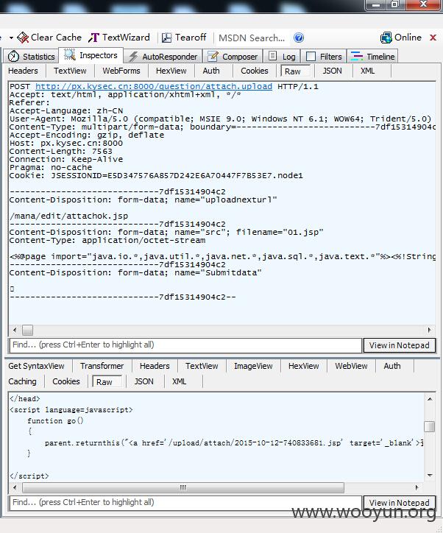Click the '/mana/edit/attachok.jsp' text line
443x533 pixels.
pyautogui.click(x=68, y=216)
